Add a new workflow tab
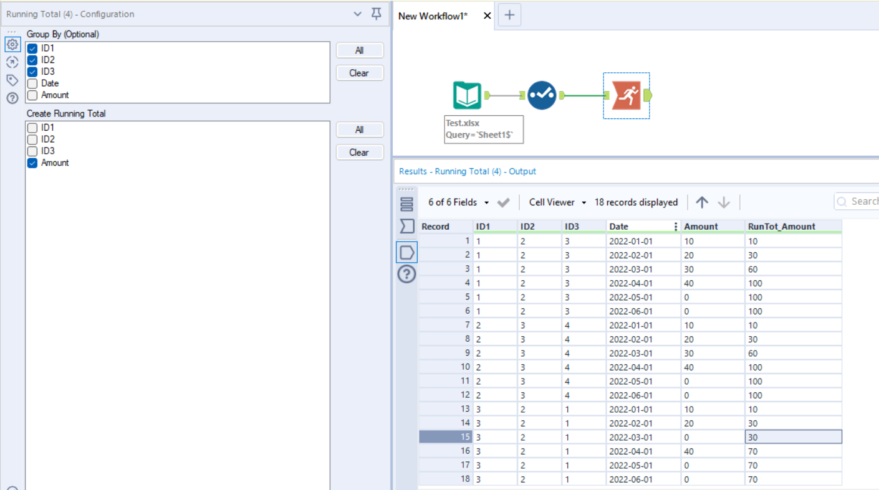The height and width of the screenshot is (490, 879). point(509,16)
